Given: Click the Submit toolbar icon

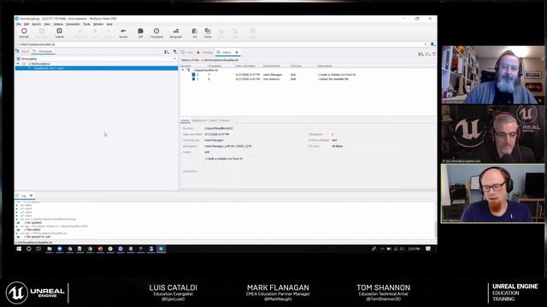Looking at the screenshot, I should pyautogui.click(x=59, y=32).
